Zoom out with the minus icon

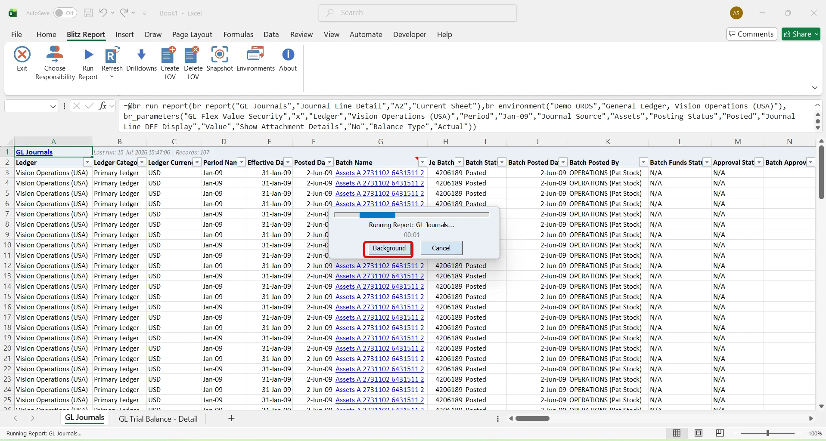pos(736,433)
